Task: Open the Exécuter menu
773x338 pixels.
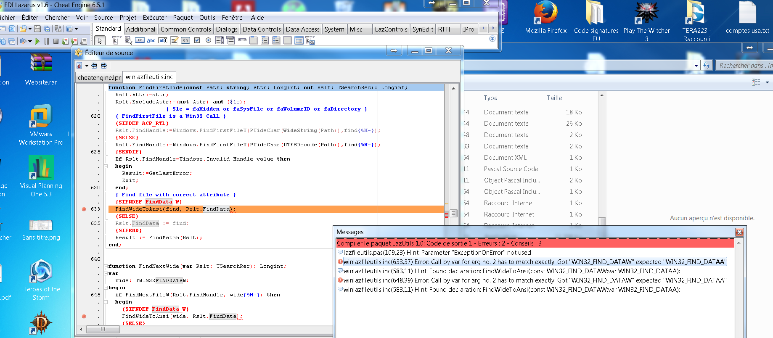Action: pos(154,18)
